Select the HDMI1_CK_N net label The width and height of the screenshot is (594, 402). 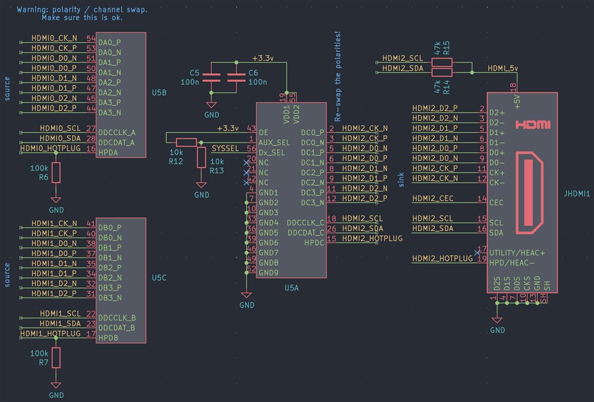point(54,223)
